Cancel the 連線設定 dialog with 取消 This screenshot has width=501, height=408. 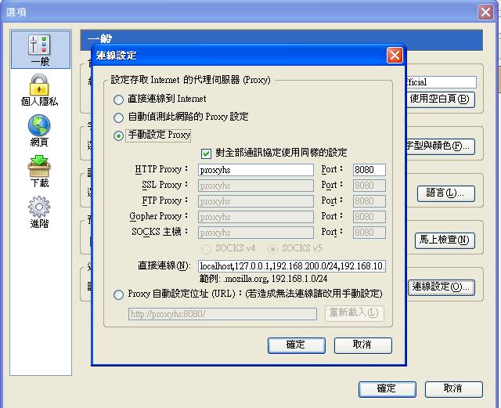363,345
